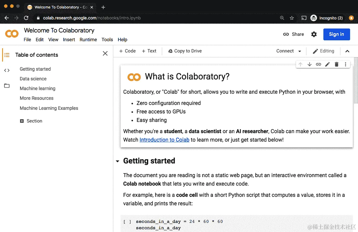Reload the browser page

[26, 18]
